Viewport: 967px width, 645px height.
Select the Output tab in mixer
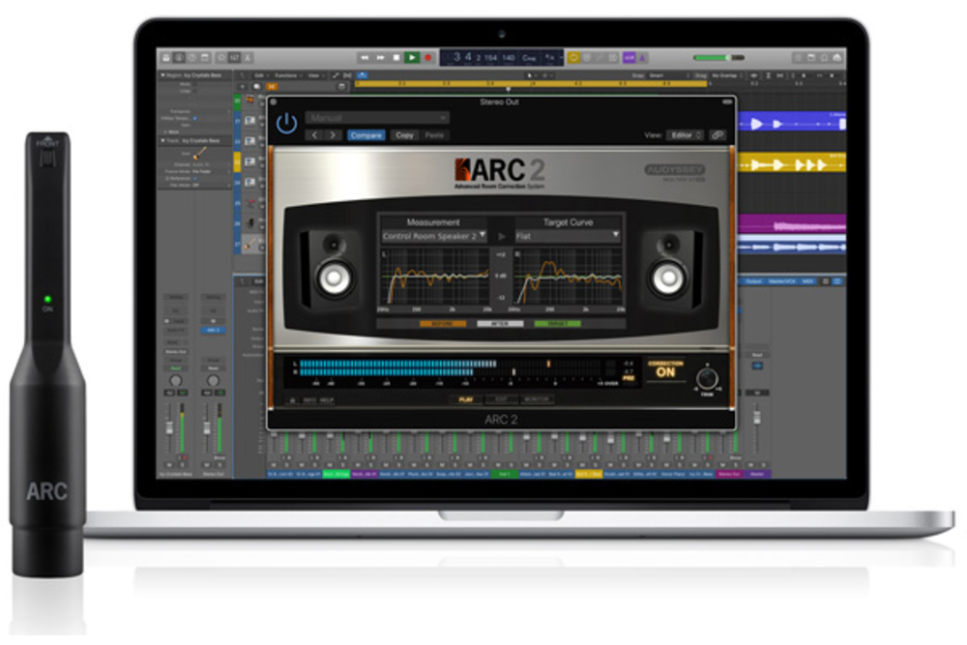753,281
